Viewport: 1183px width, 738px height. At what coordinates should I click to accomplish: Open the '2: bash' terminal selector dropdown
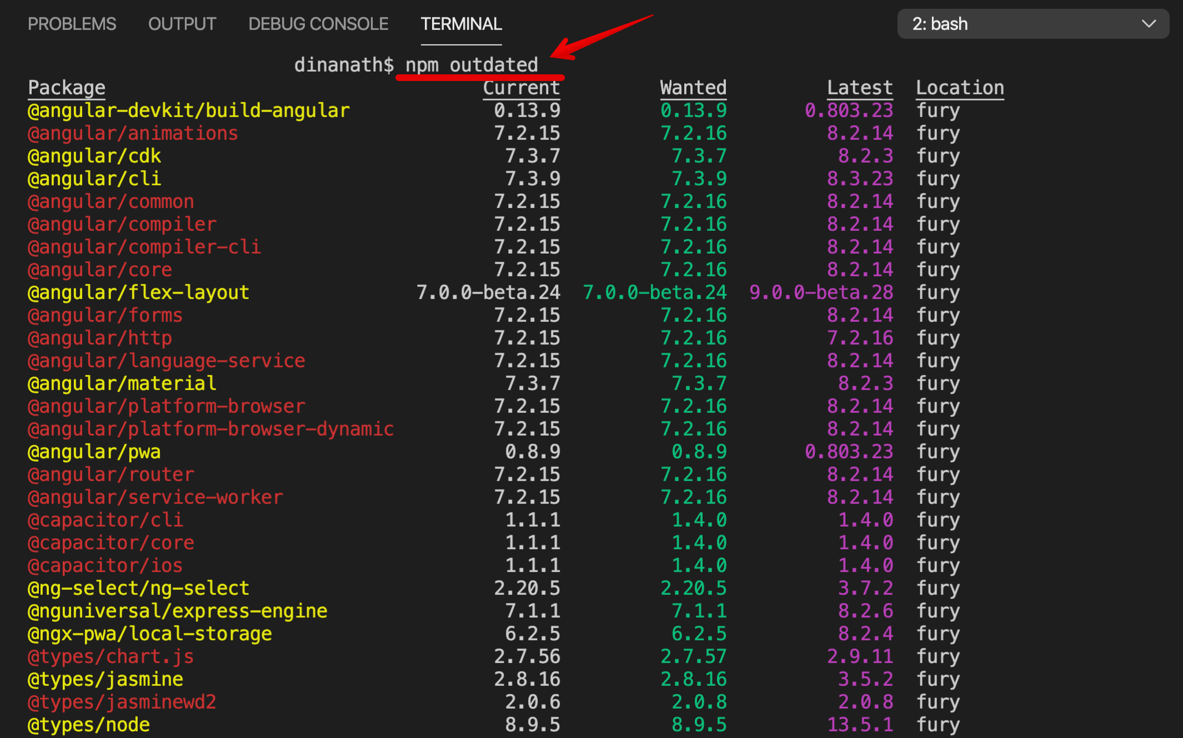coord(1032,24)
